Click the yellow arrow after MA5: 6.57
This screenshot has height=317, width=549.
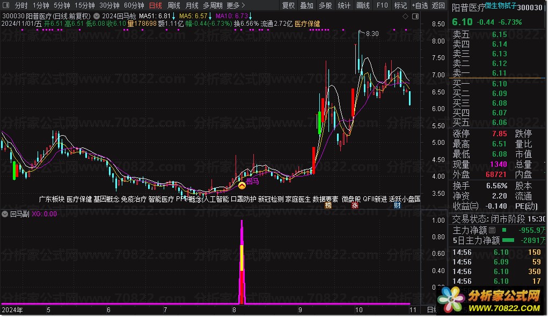pos(210,16)
